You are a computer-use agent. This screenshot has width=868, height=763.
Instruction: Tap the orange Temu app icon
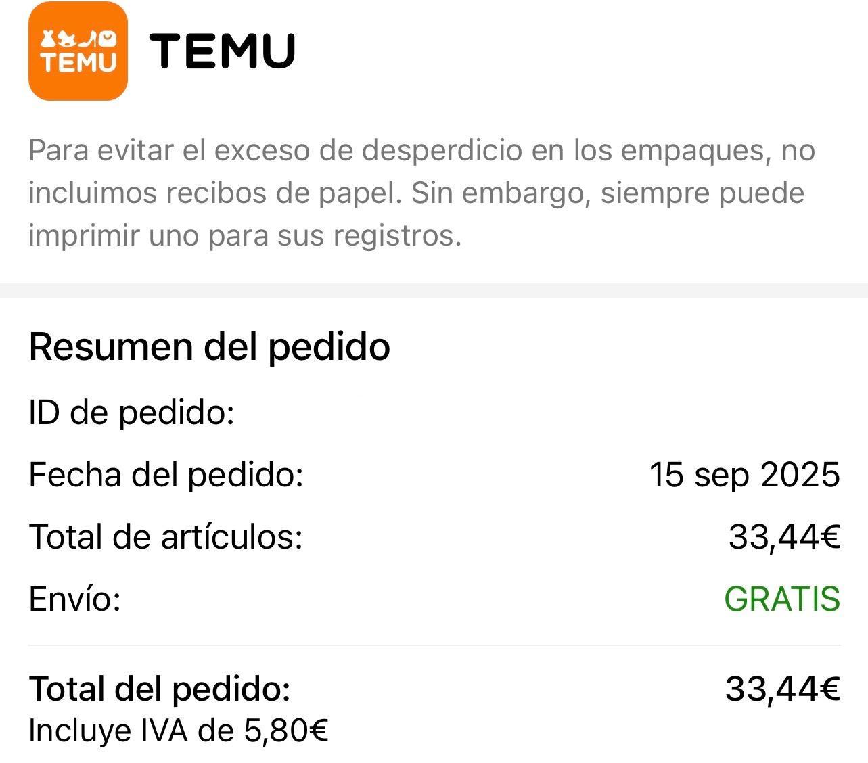tap(78, 51)
